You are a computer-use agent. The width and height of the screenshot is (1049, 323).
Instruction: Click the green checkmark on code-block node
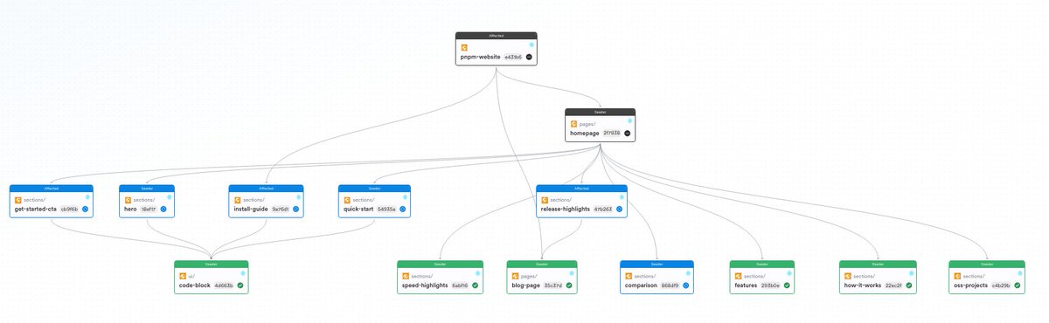240,285
